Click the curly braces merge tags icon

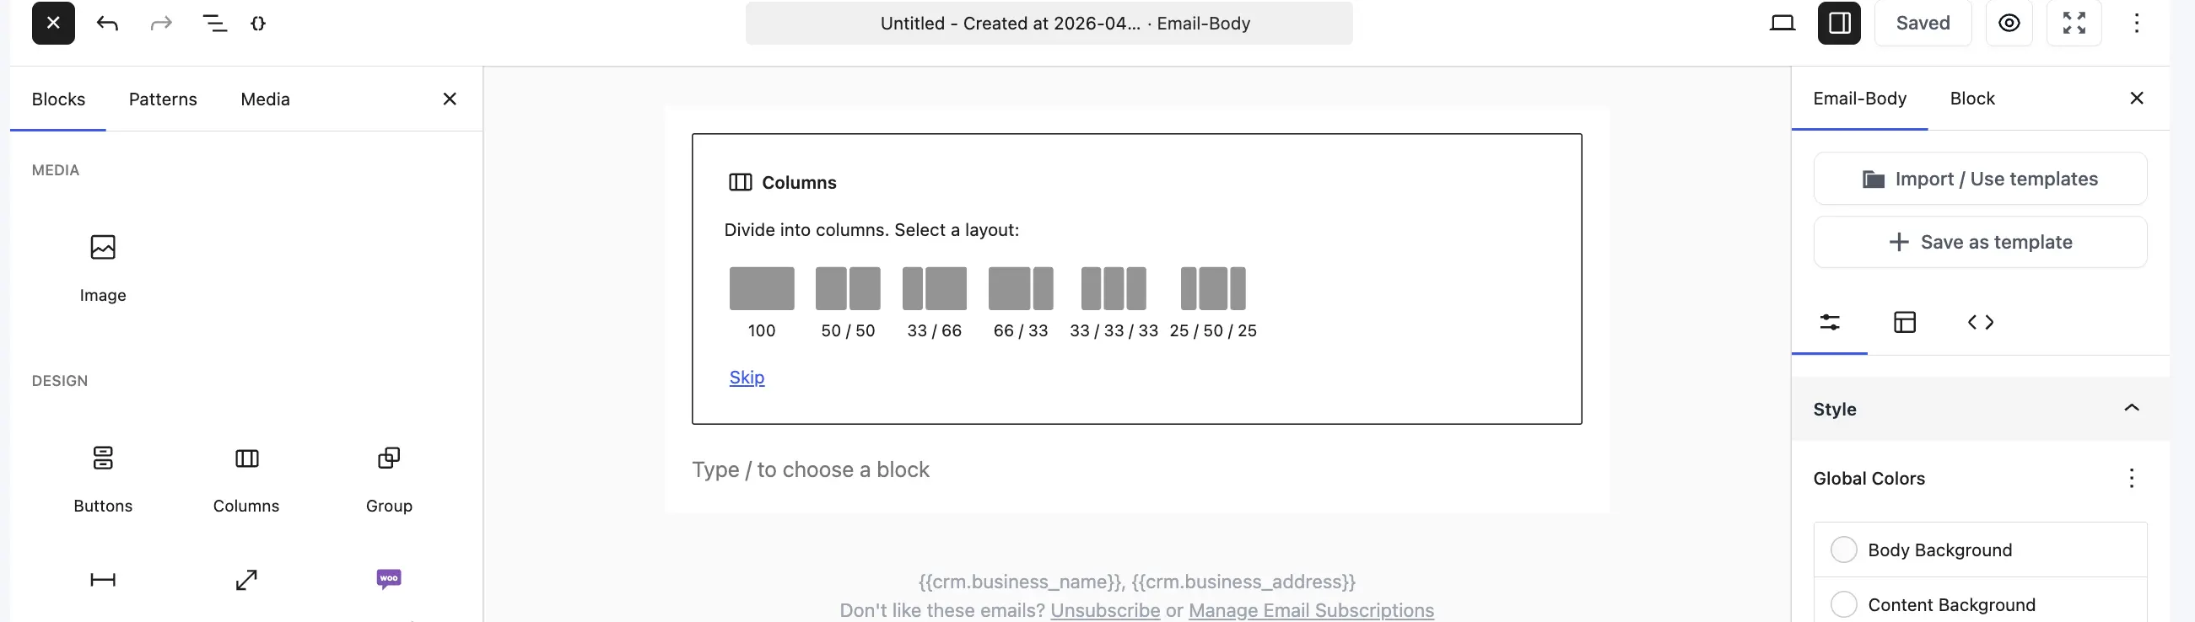tap(258, 23)
